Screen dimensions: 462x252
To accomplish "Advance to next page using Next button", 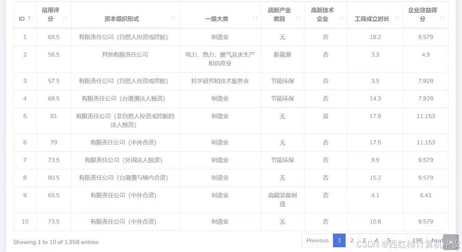I will click(438, 240).
